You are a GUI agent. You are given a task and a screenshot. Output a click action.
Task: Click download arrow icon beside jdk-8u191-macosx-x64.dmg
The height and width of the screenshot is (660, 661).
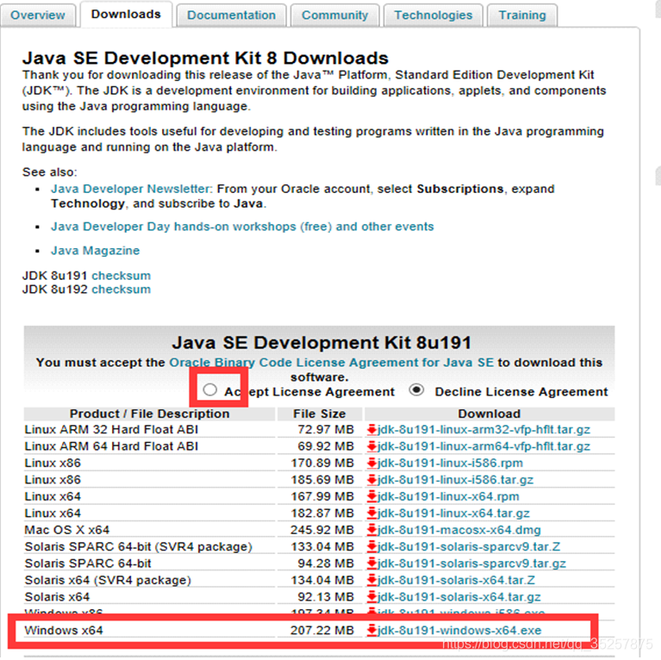[x=371, y=530]
